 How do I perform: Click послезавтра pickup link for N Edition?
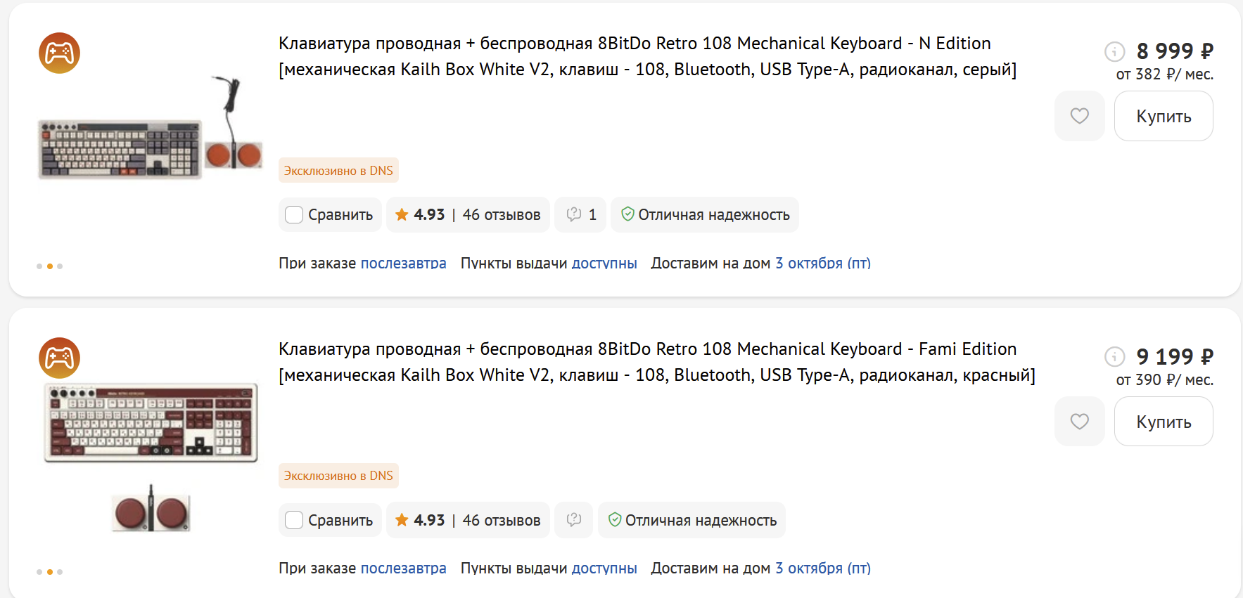point(403,264)
